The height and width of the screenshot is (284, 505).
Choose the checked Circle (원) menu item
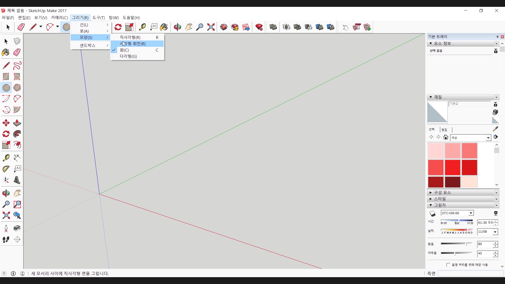[124, 50]
